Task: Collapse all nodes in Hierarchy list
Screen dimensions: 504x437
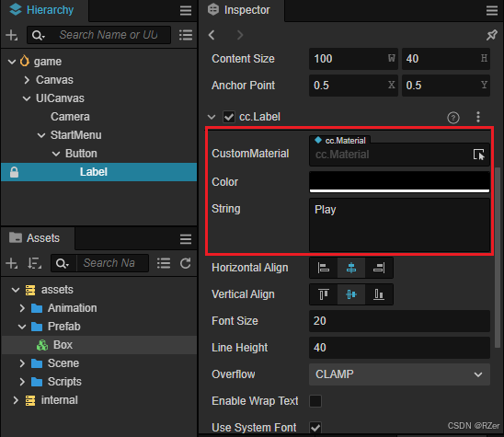Action: (186, 35)
